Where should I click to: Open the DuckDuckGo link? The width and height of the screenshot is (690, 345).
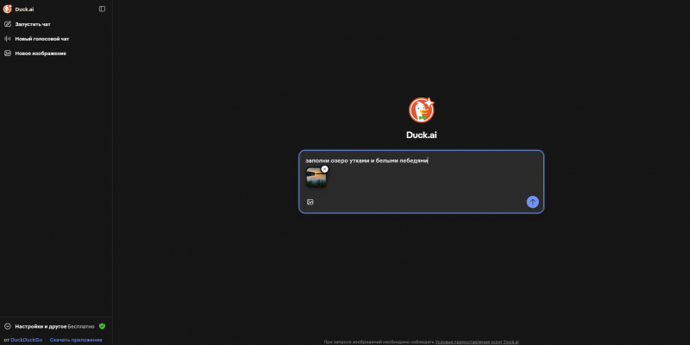[x=27, y=340]
